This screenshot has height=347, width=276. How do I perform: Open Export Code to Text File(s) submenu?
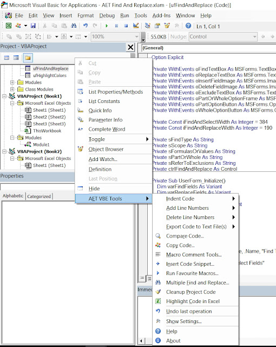click(195, 227)
